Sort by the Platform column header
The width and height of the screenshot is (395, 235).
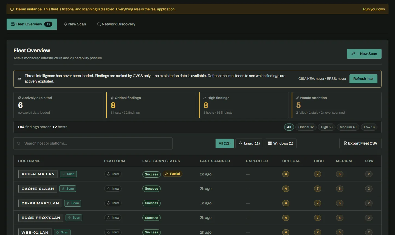point(114,161)
